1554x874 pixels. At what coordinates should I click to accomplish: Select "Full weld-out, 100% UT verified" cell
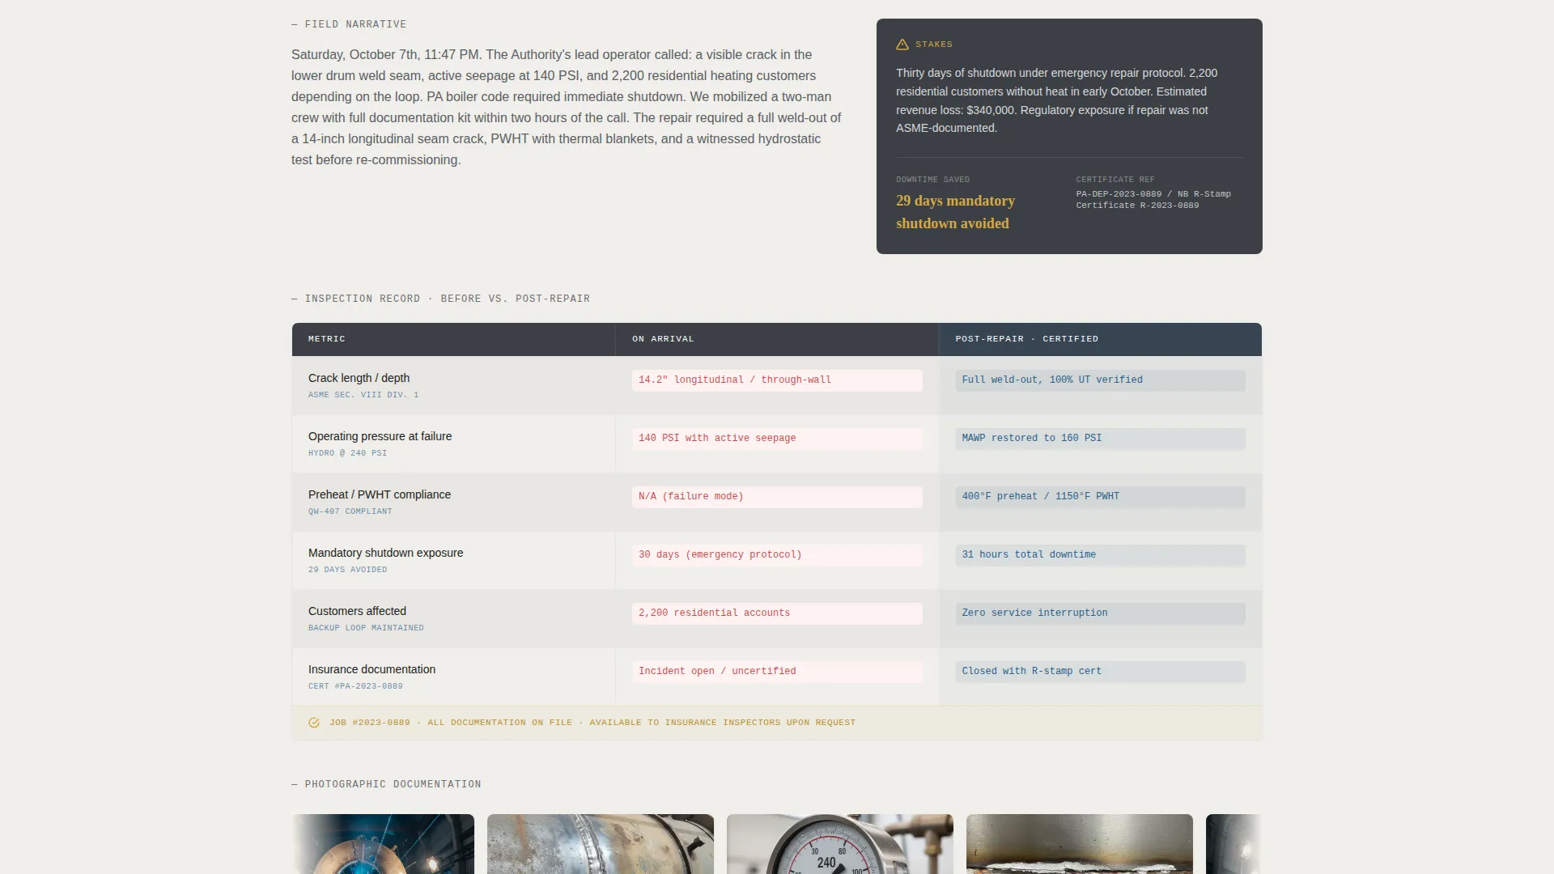[1100, 380]
